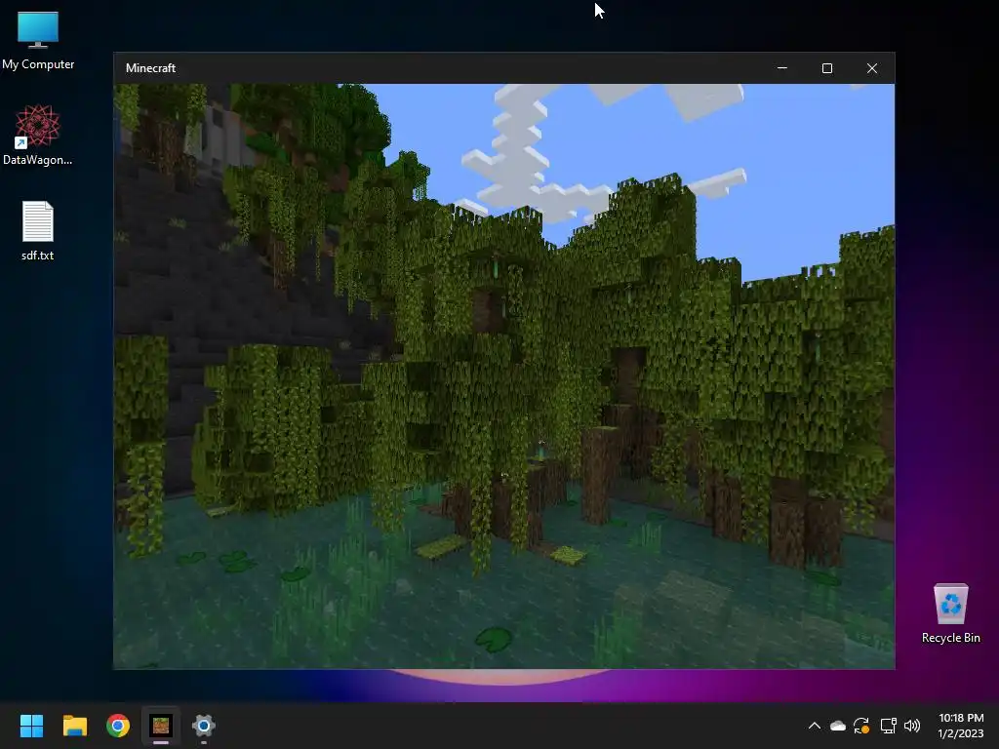Switch to Minecraft taskbar icon
The width and height of the screenshot is (999, 749).
161,726
